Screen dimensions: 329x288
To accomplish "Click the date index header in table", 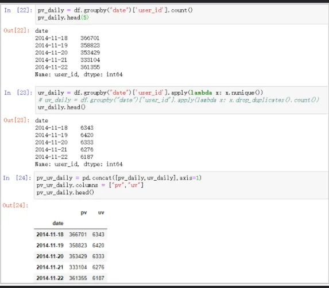I will tap(58, 223).
